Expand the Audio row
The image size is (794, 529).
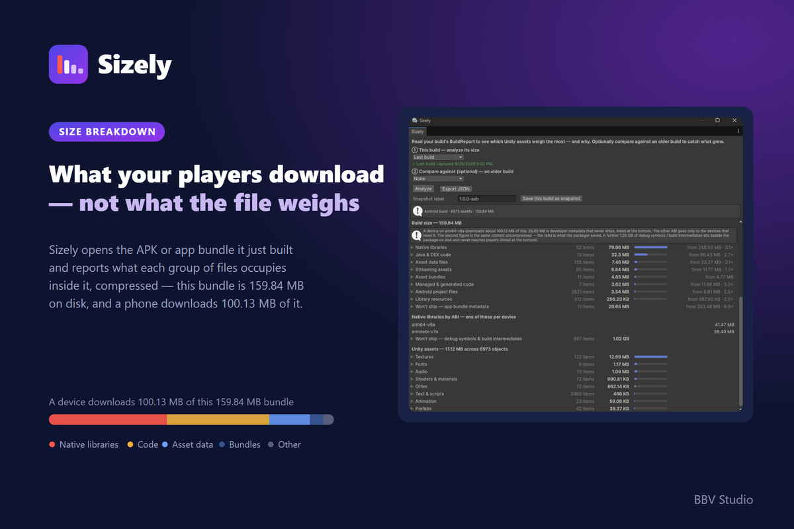coord(412,372)
